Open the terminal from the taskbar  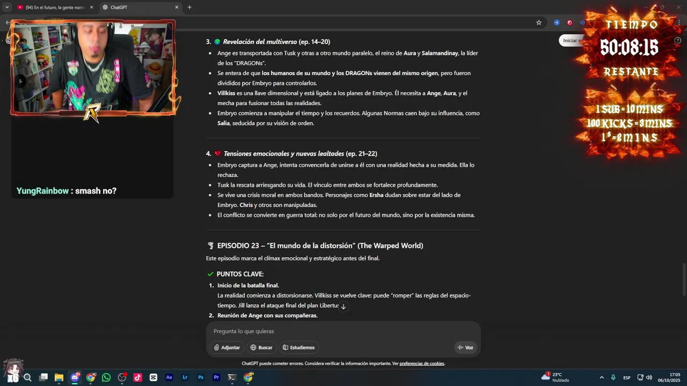pos(232,377)
